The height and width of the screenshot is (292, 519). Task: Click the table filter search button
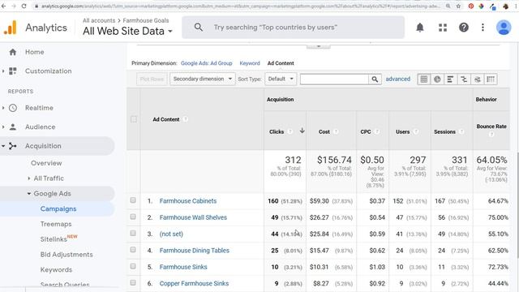click(375, 79)
